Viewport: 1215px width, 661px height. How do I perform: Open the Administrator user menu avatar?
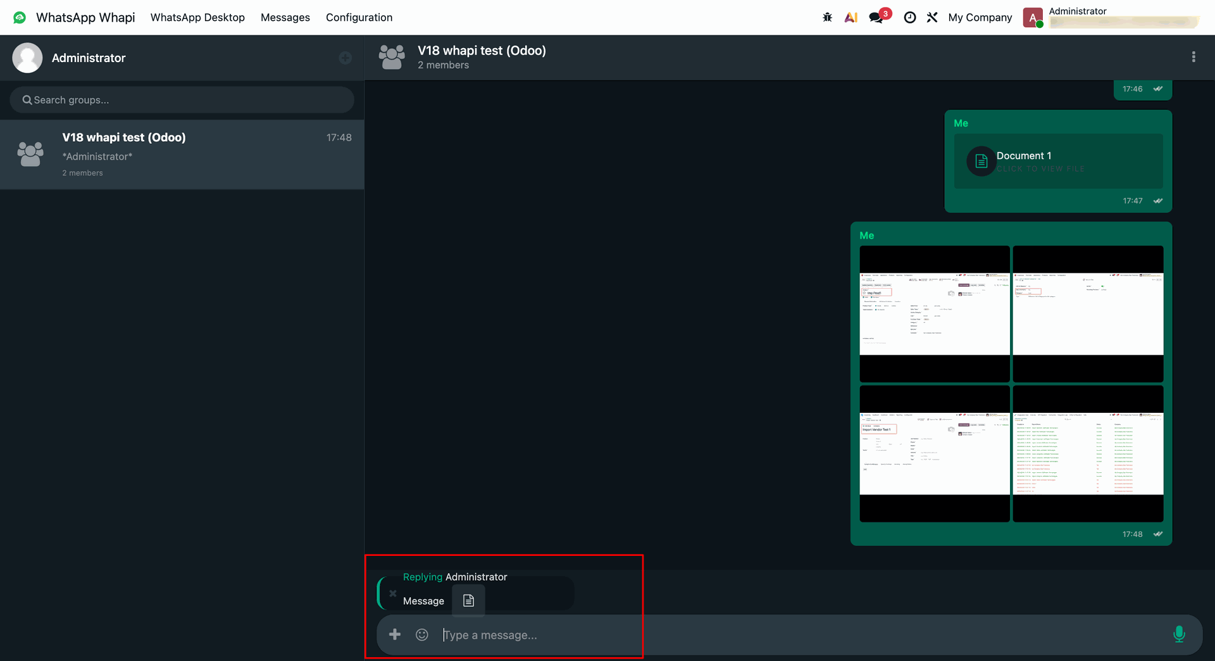(1033, 18)
